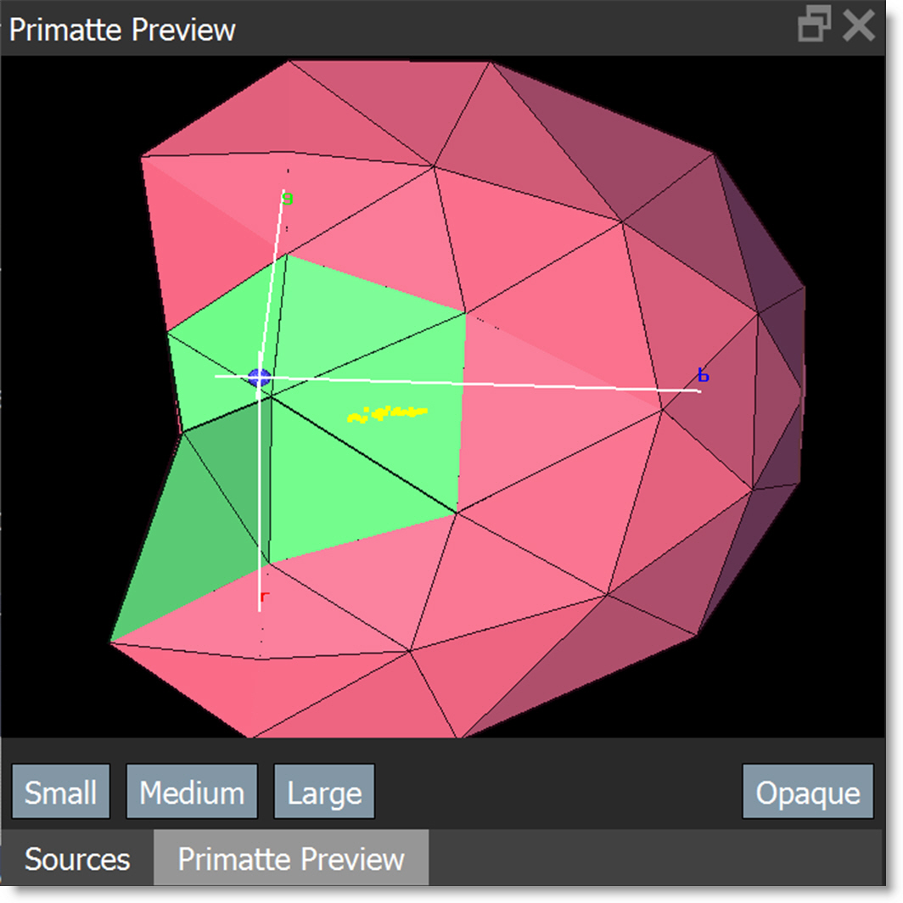Viewport: 903px width, 903px height.
Task: Pick the red 'r' axis label
Action: [265, 598]
